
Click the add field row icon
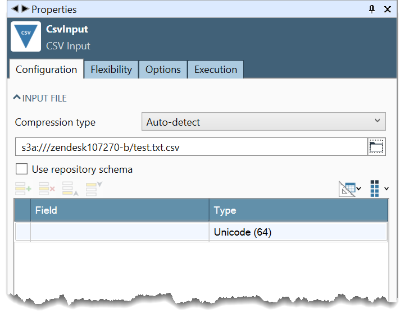[x=23, y=189]
